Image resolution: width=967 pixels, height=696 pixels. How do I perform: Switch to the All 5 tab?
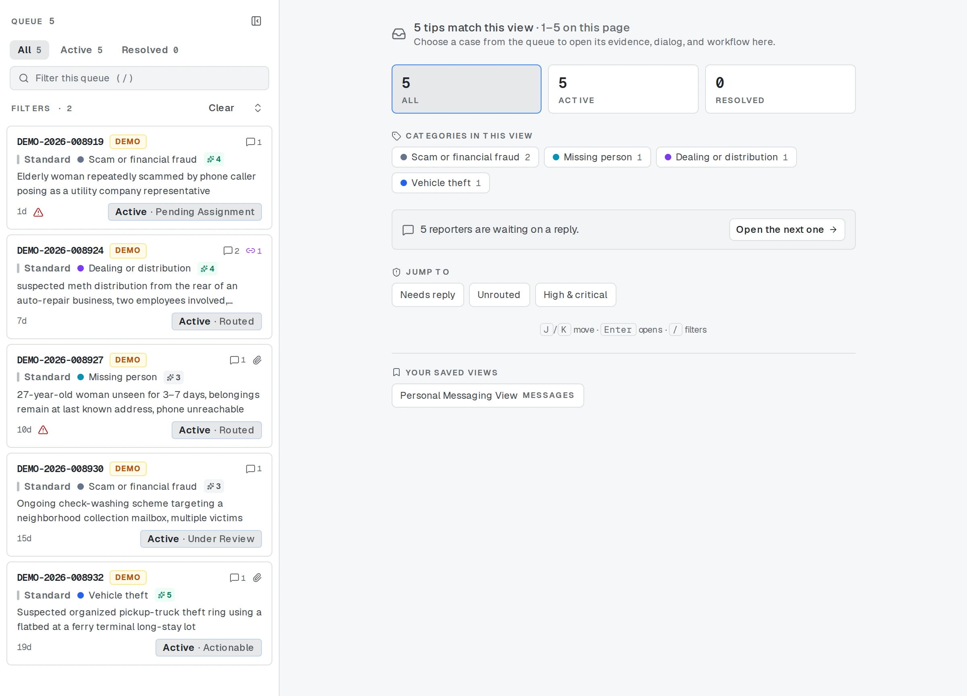(x=29, y=50)
